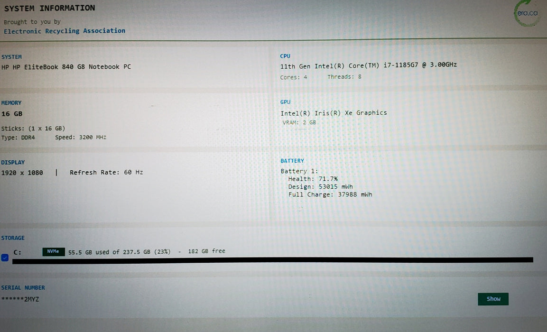Image resolution: width=547 pixels, height=332 pixels.
Task: Click the GPU section heading
Action: click(x=285, y=102)
